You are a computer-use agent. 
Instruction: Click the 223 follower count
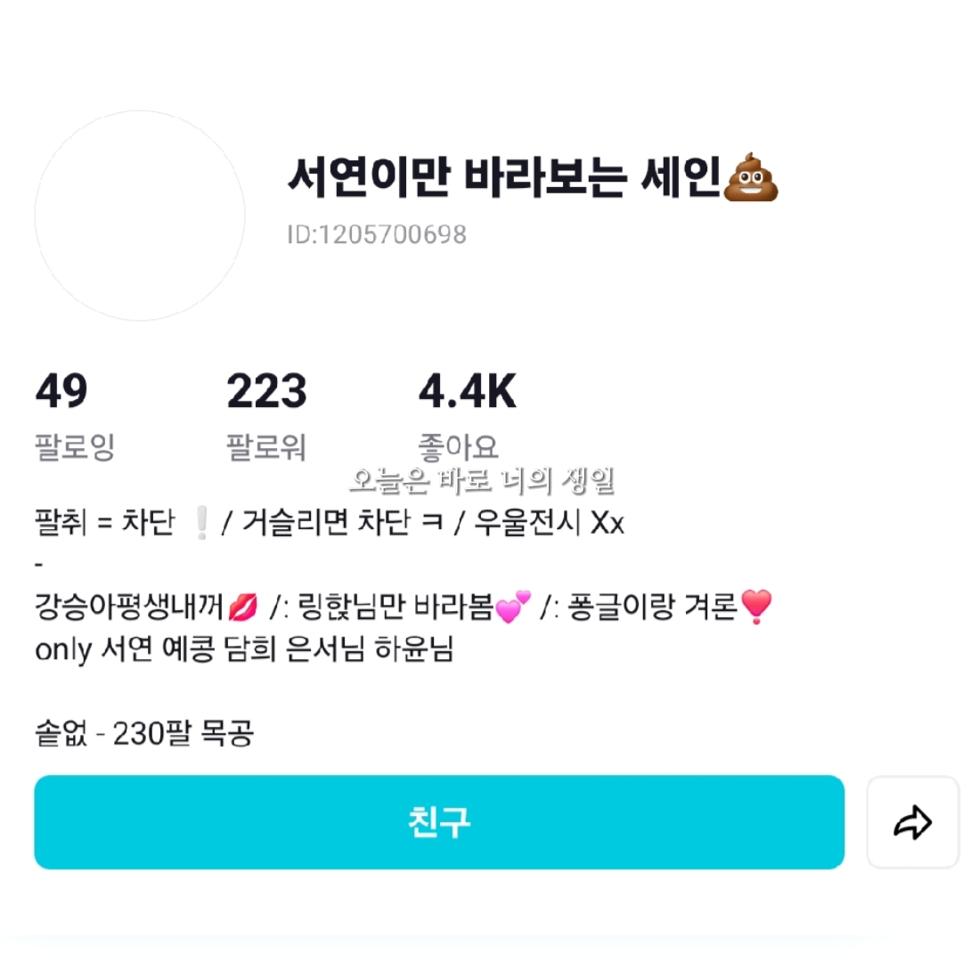(x=266, y=393)
